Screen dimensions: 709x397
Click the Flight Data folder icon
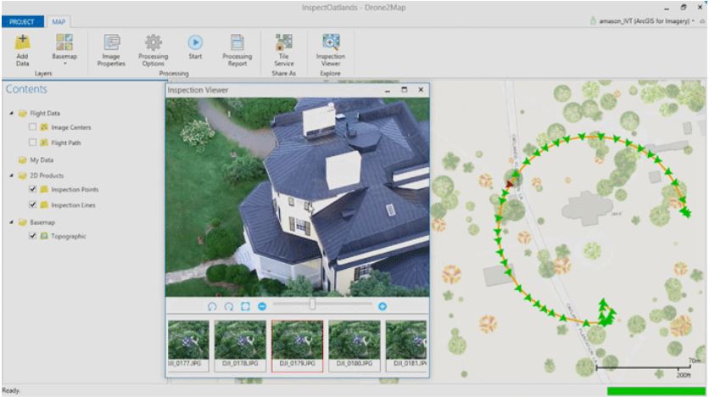point(23,113)
